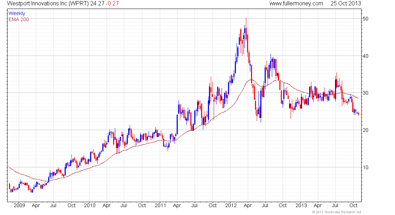Viewport: 395px width, 215px height.
Task: Click the x-axis label 2011
Action: [160, 205]
